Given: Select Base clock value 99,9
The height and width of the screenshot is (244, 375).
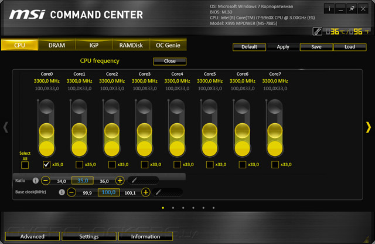Looking at the screenshot, I should (x=87, y=193).
